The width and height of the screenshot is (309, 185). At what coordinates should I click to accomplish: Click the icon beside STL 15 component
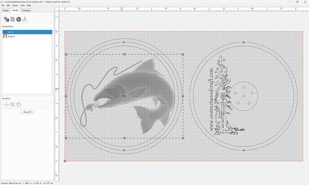coord(5,32)
